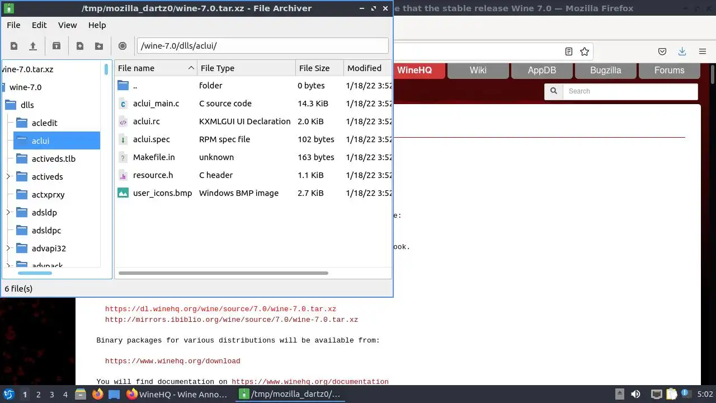Click the dl.winehq.org wine-7.0.tar.xz link
Viewport: 716px width, 403px height.
[220, 309]
